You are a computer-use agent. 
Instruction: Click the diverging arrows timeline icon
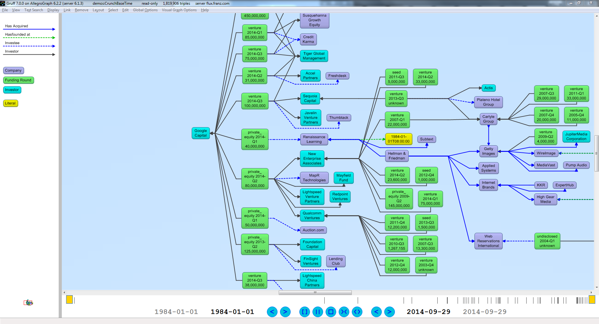(x=357, y=312)
